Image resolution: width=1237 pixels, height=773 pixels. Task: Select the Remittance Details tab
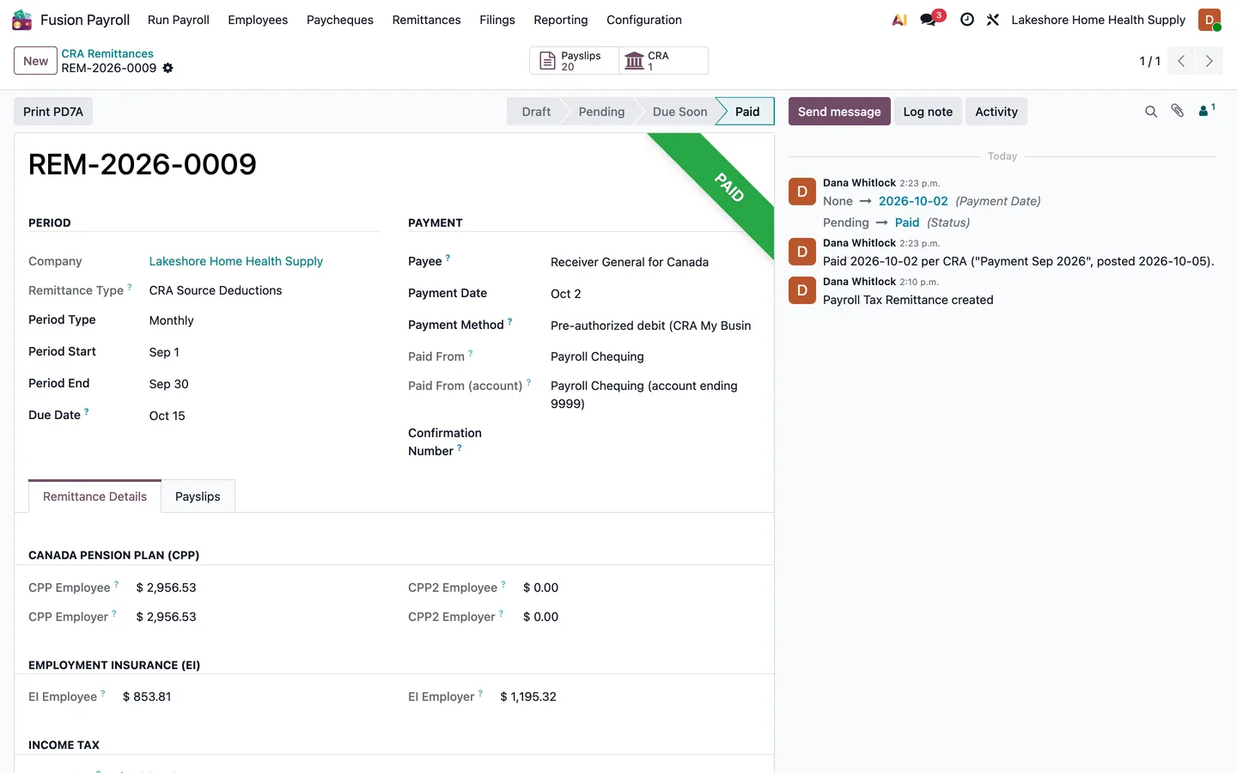click(94, 496)
